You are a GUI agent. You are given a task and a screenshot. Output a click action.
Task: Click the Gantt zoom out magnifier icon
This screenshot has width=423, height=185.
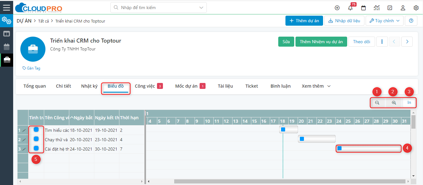coord(377,103)
